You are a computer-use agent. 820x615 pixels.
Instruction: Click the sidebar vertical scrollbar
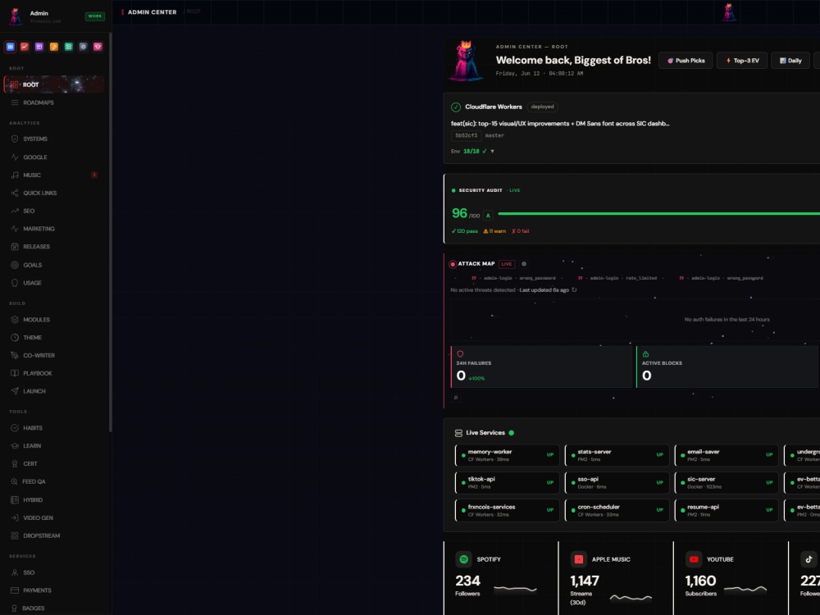pos(111,232)
